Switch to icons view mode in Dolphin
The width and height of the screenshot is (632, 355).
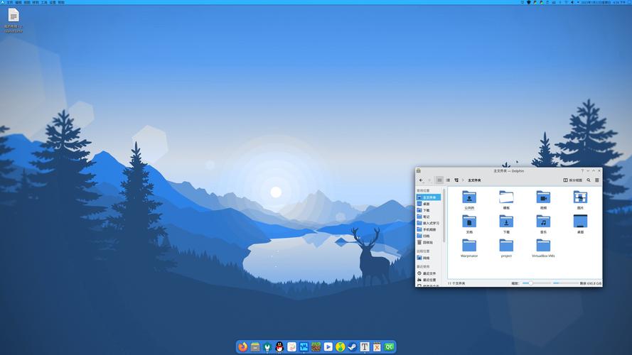tap(439, 180)
